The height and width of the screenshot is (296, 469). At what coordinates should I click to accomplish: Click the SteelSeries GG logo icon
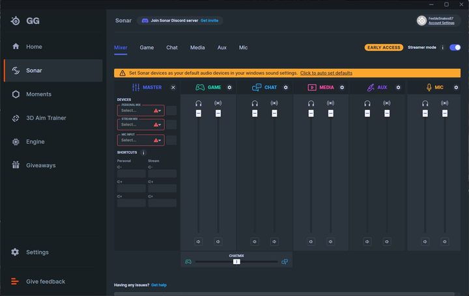pos(15,21)
